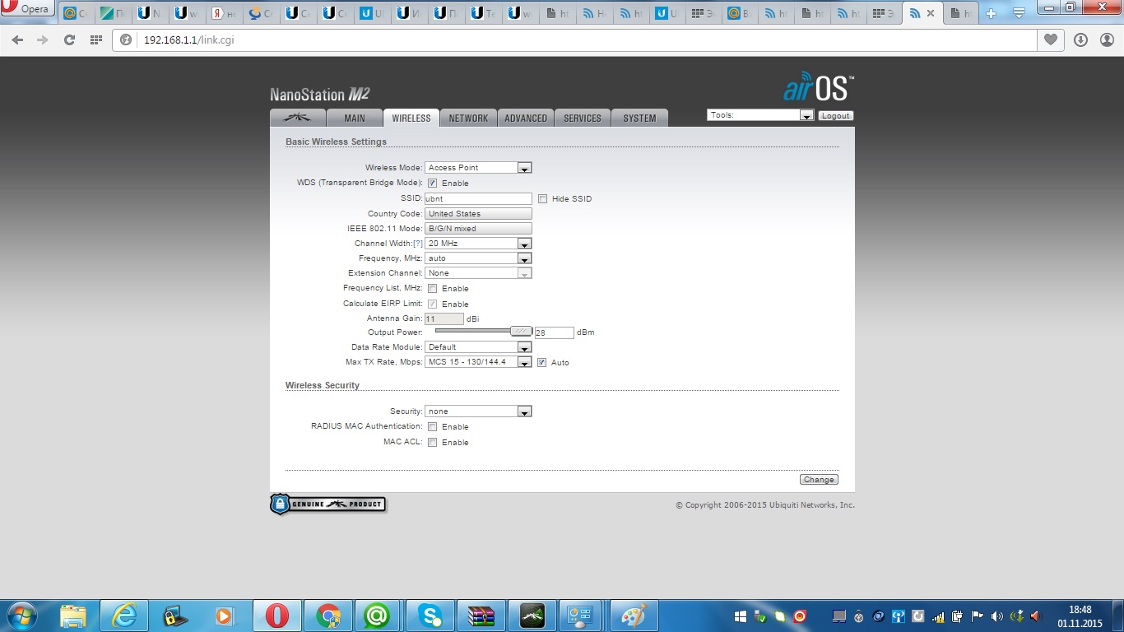The image size is (1124, 632).
Task: Click the Logout button
Action: 835,116
